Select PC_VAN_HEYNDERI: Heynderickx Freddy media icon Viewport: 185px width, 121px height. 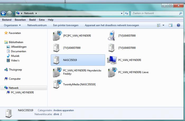57,72
